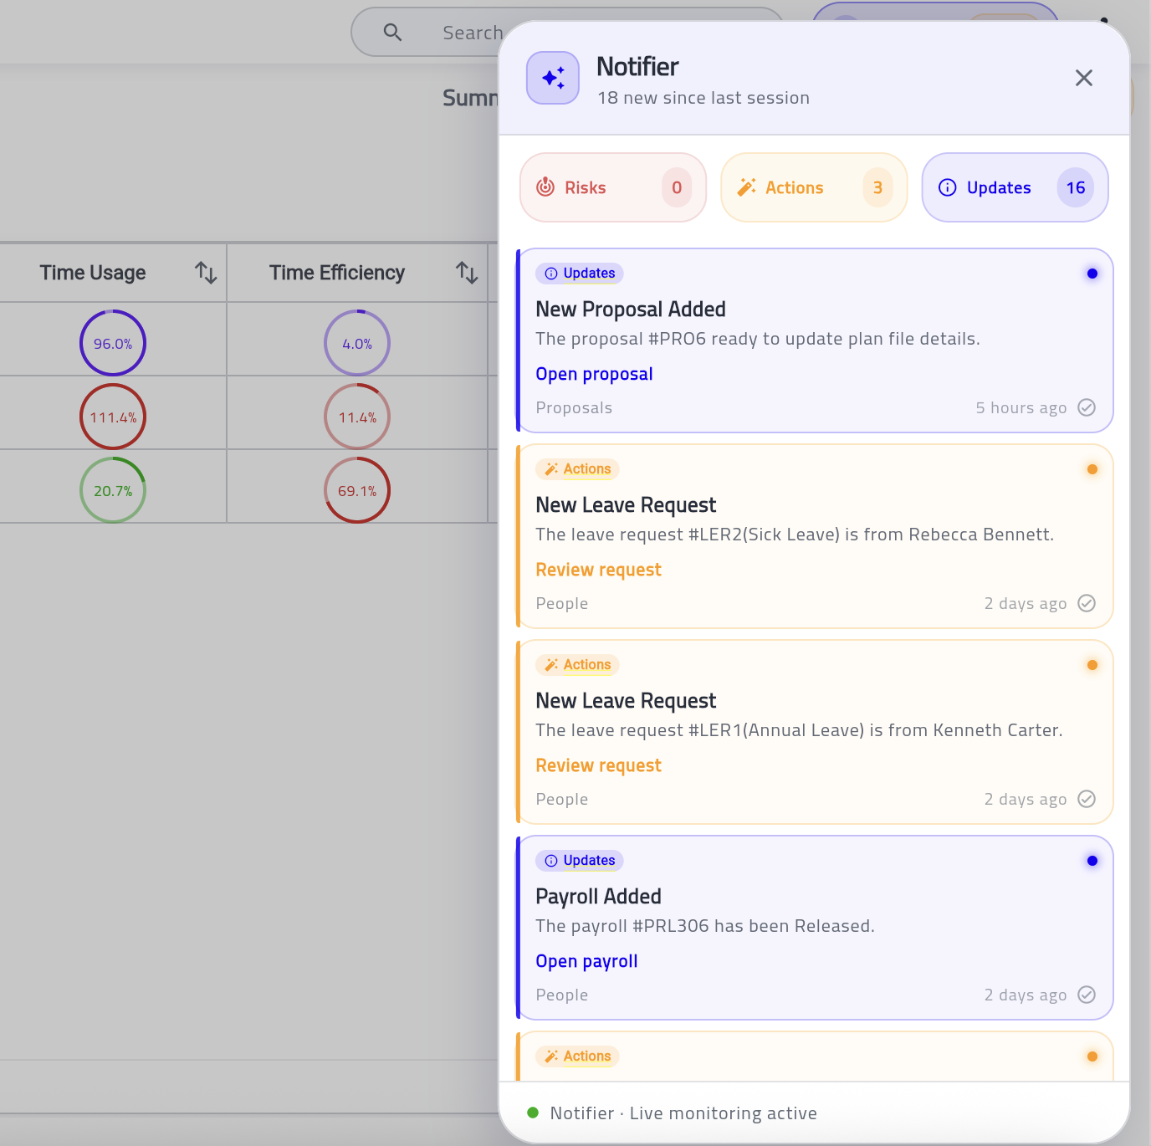Click the Search input field
This screenshot has width=1151, height=1146.
point(470,33)
